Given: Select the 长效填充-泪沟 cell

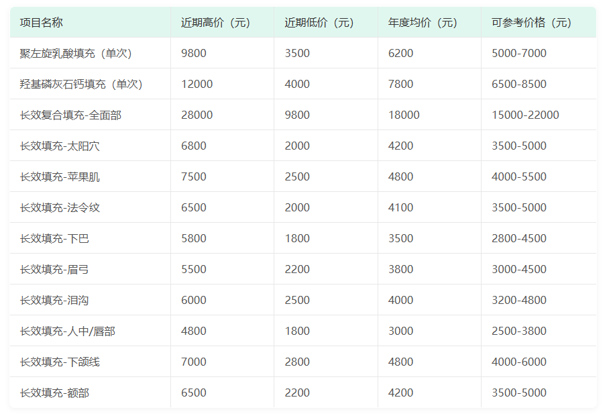Looking at the screenshot, I should pyautogui.click(x=54, y=300).
